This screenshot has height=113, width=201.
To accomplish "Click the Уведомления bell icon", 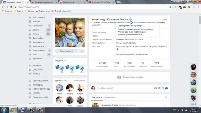I will tap(30, 50).
